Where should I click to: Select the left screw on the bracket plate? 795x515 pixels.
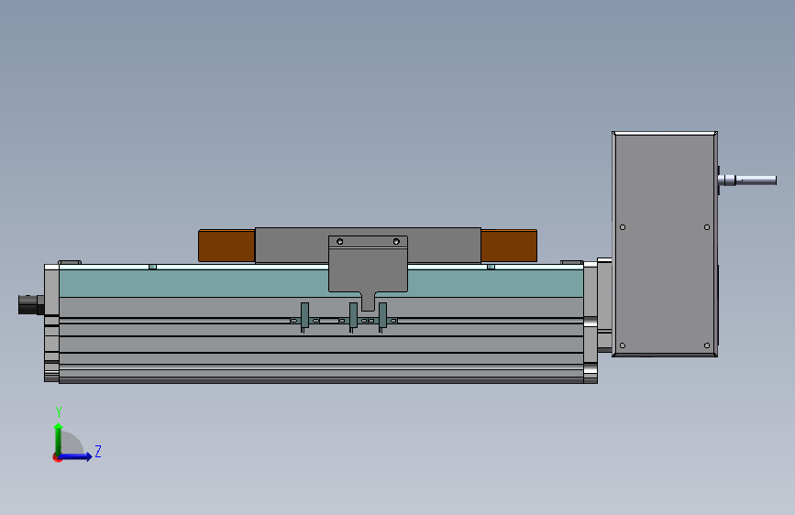click(x=339, y=241)
